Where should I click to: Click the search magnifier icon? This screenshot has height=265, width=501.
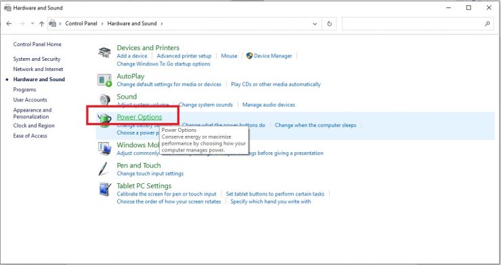(487, 24)
